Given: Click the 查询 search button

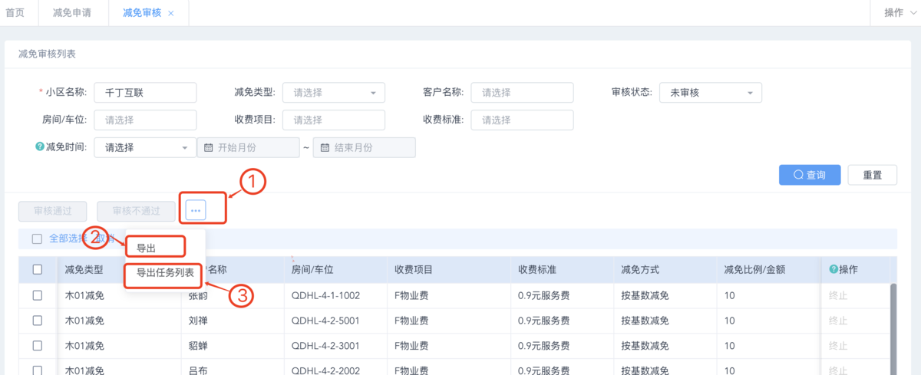Looking at the screenshot, I should coord(810,175).
